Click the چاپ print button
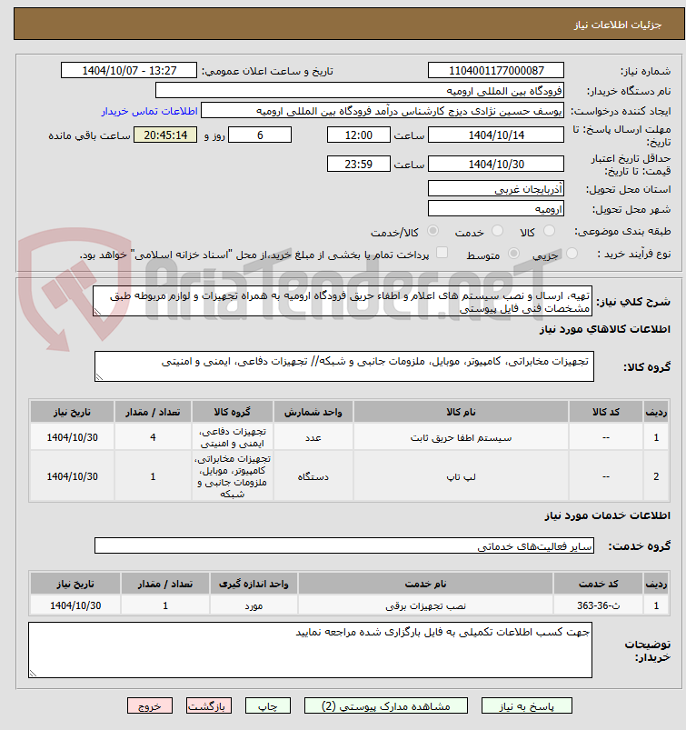This screenshot has height=730, width=686. coord(268,705)
